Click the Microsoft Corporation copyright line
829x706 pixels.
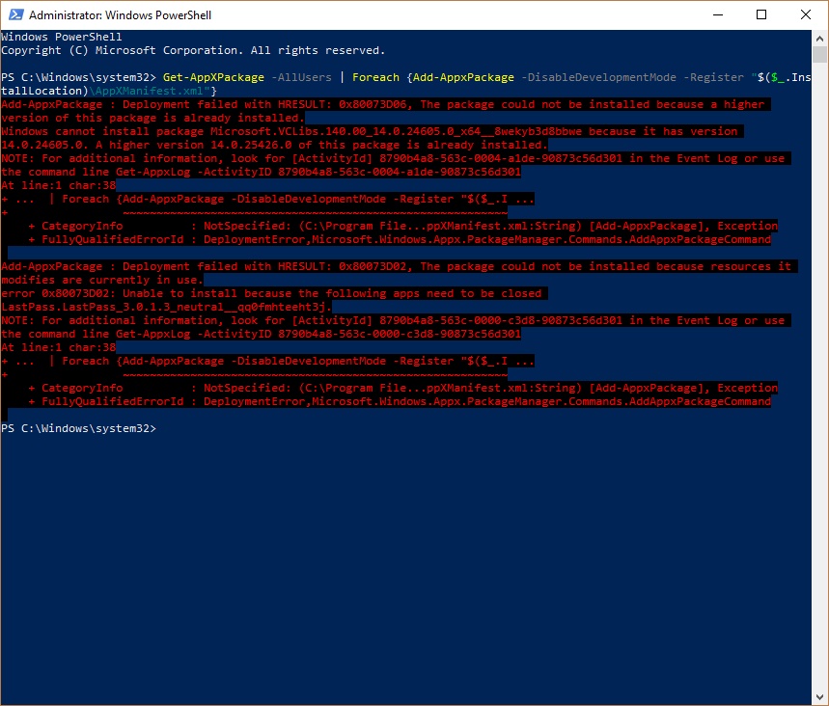[x=193, y=50]
